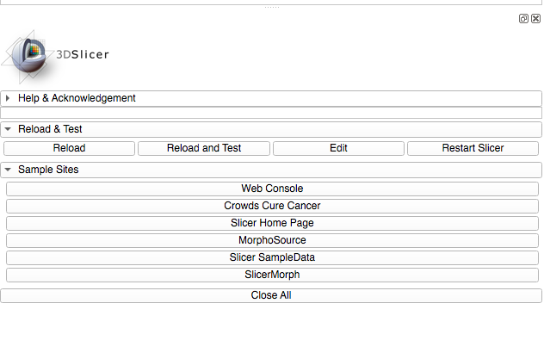Click the Edit button
This screenshot has height=359, width=544.
click(338, 148)
